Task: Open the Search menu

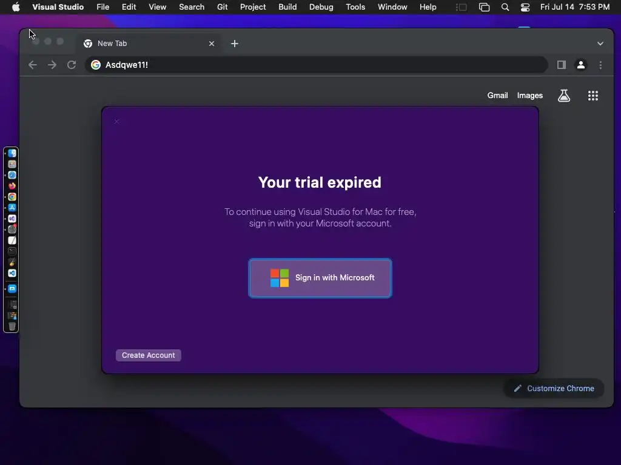Action: pos(192,7)
